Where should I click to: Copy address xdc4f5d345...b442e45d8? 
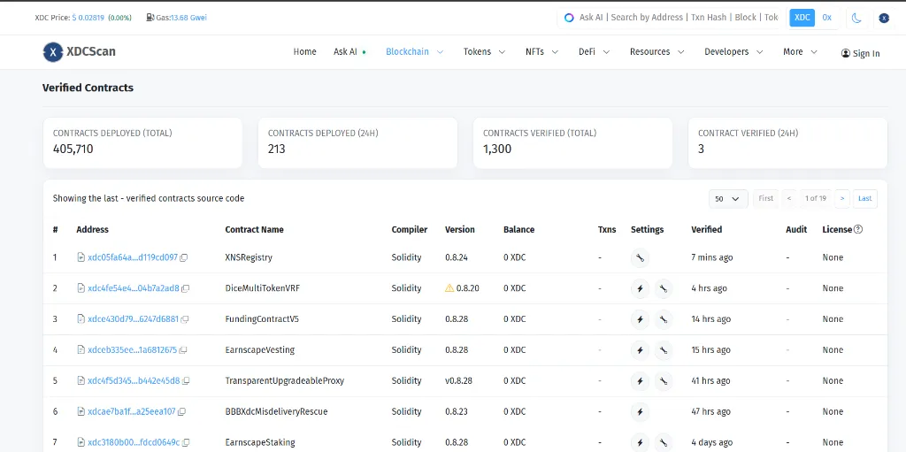[186, 381]
